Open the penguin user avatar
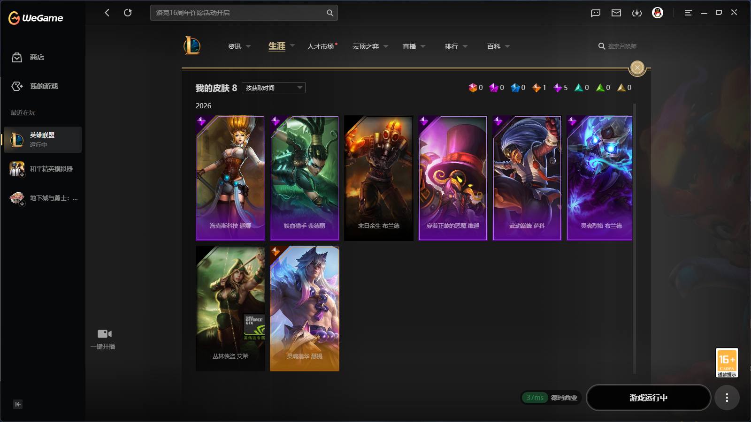This screenshot has height=422, width=751. (658, 13)
